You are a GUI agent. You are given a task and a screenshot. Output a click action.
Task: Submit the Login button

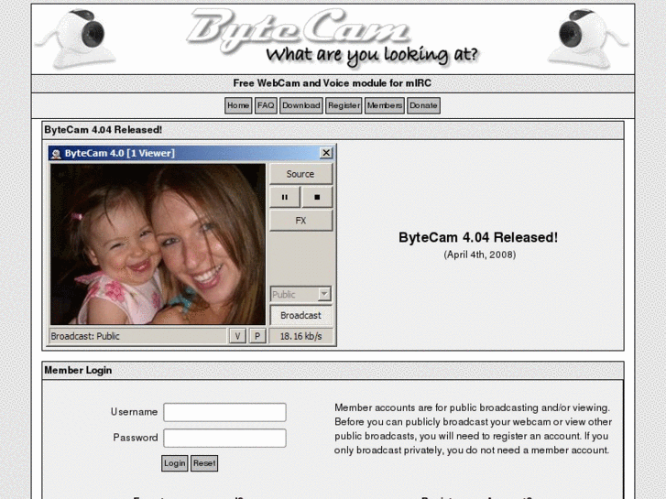coord(175,463)
